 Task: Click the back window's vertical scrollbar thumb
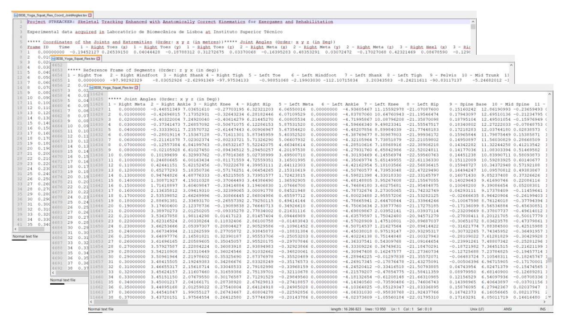[473, 27]
